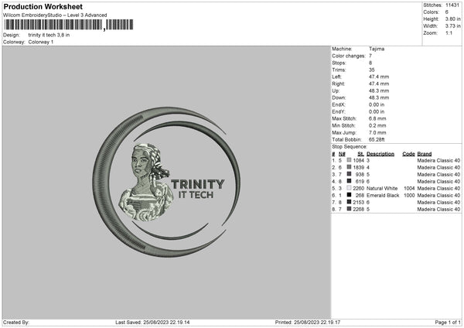Click the Description column header
Screen dimensions: 464x328
[380, 154]
